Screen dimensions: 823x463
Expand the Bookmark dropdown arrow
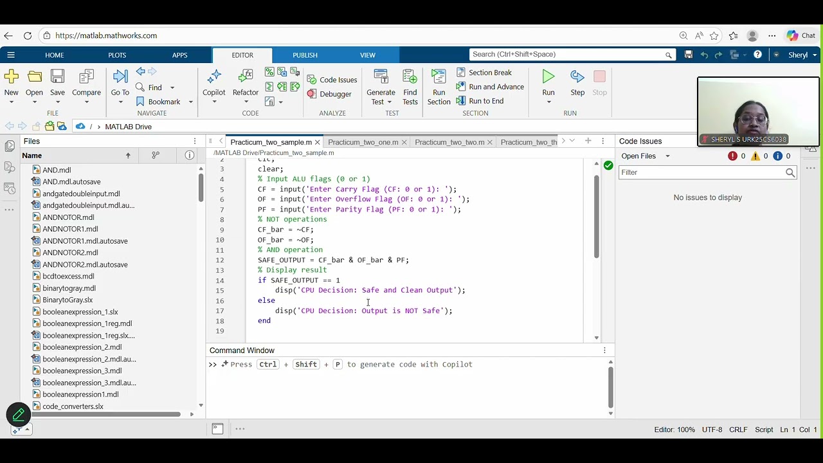point(190,102)
